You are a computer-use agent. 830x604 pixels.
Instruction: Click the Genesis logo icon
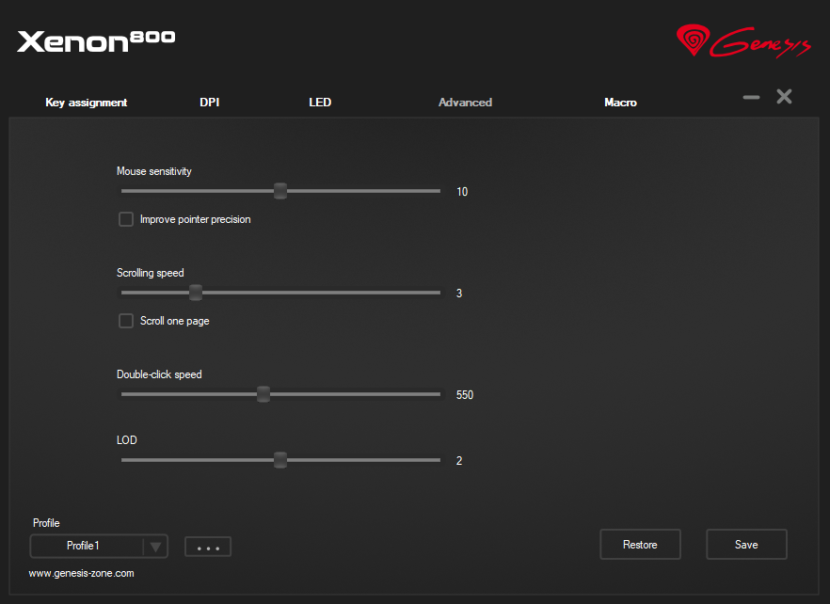(x=692, y=40)
